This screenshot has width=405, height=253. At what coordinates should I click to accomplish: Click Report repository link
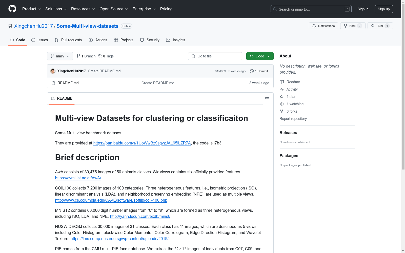pos(293,119)
